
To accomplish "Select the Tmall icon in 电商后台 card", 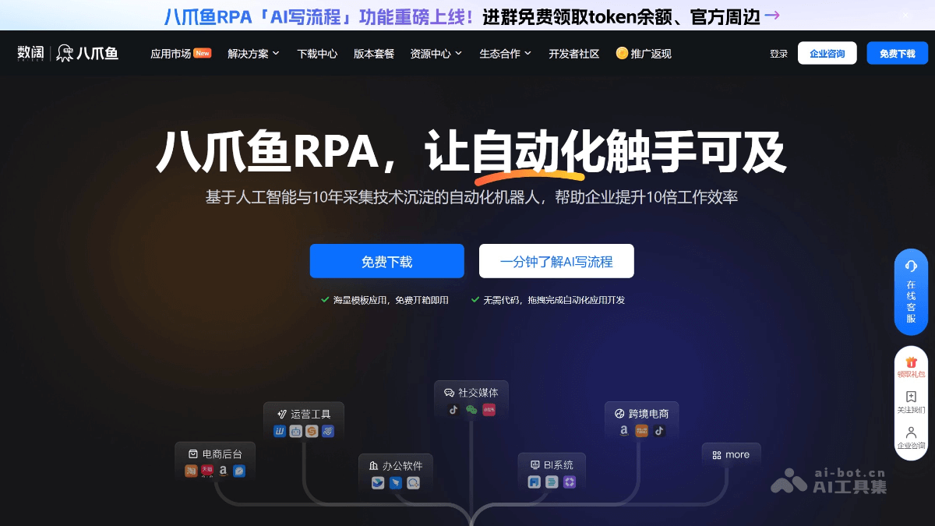I will point(206,471).
